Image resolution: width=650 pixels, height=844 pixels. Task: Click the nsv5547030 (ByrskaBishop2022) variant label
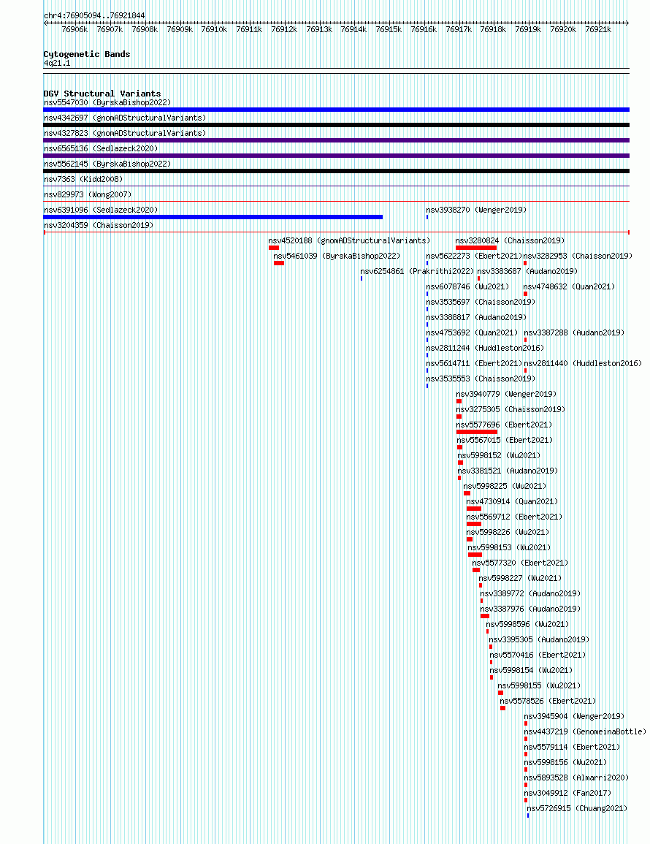click(107, 102)
